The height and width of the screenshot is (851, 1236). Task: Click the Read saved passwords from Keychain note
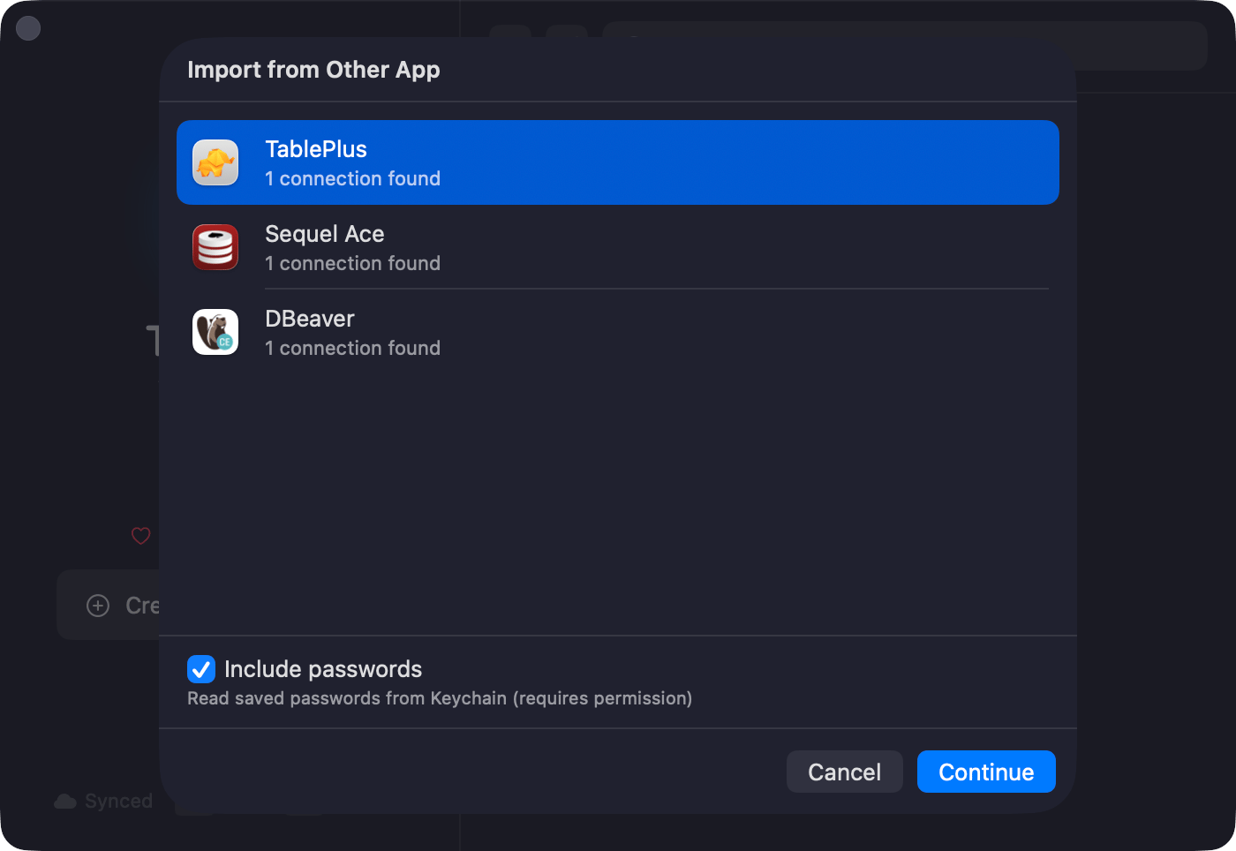click(x=440, y=698)
